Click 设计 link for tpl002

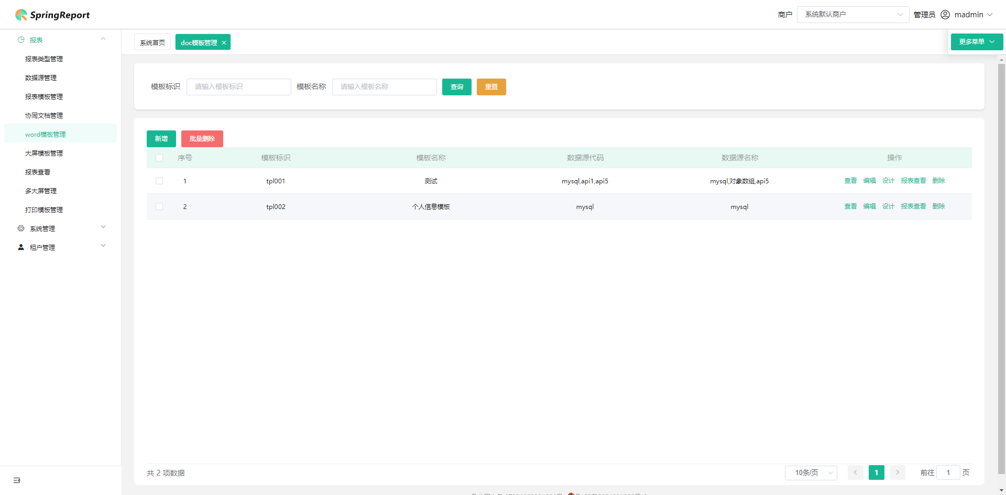[x=888, y=206]
